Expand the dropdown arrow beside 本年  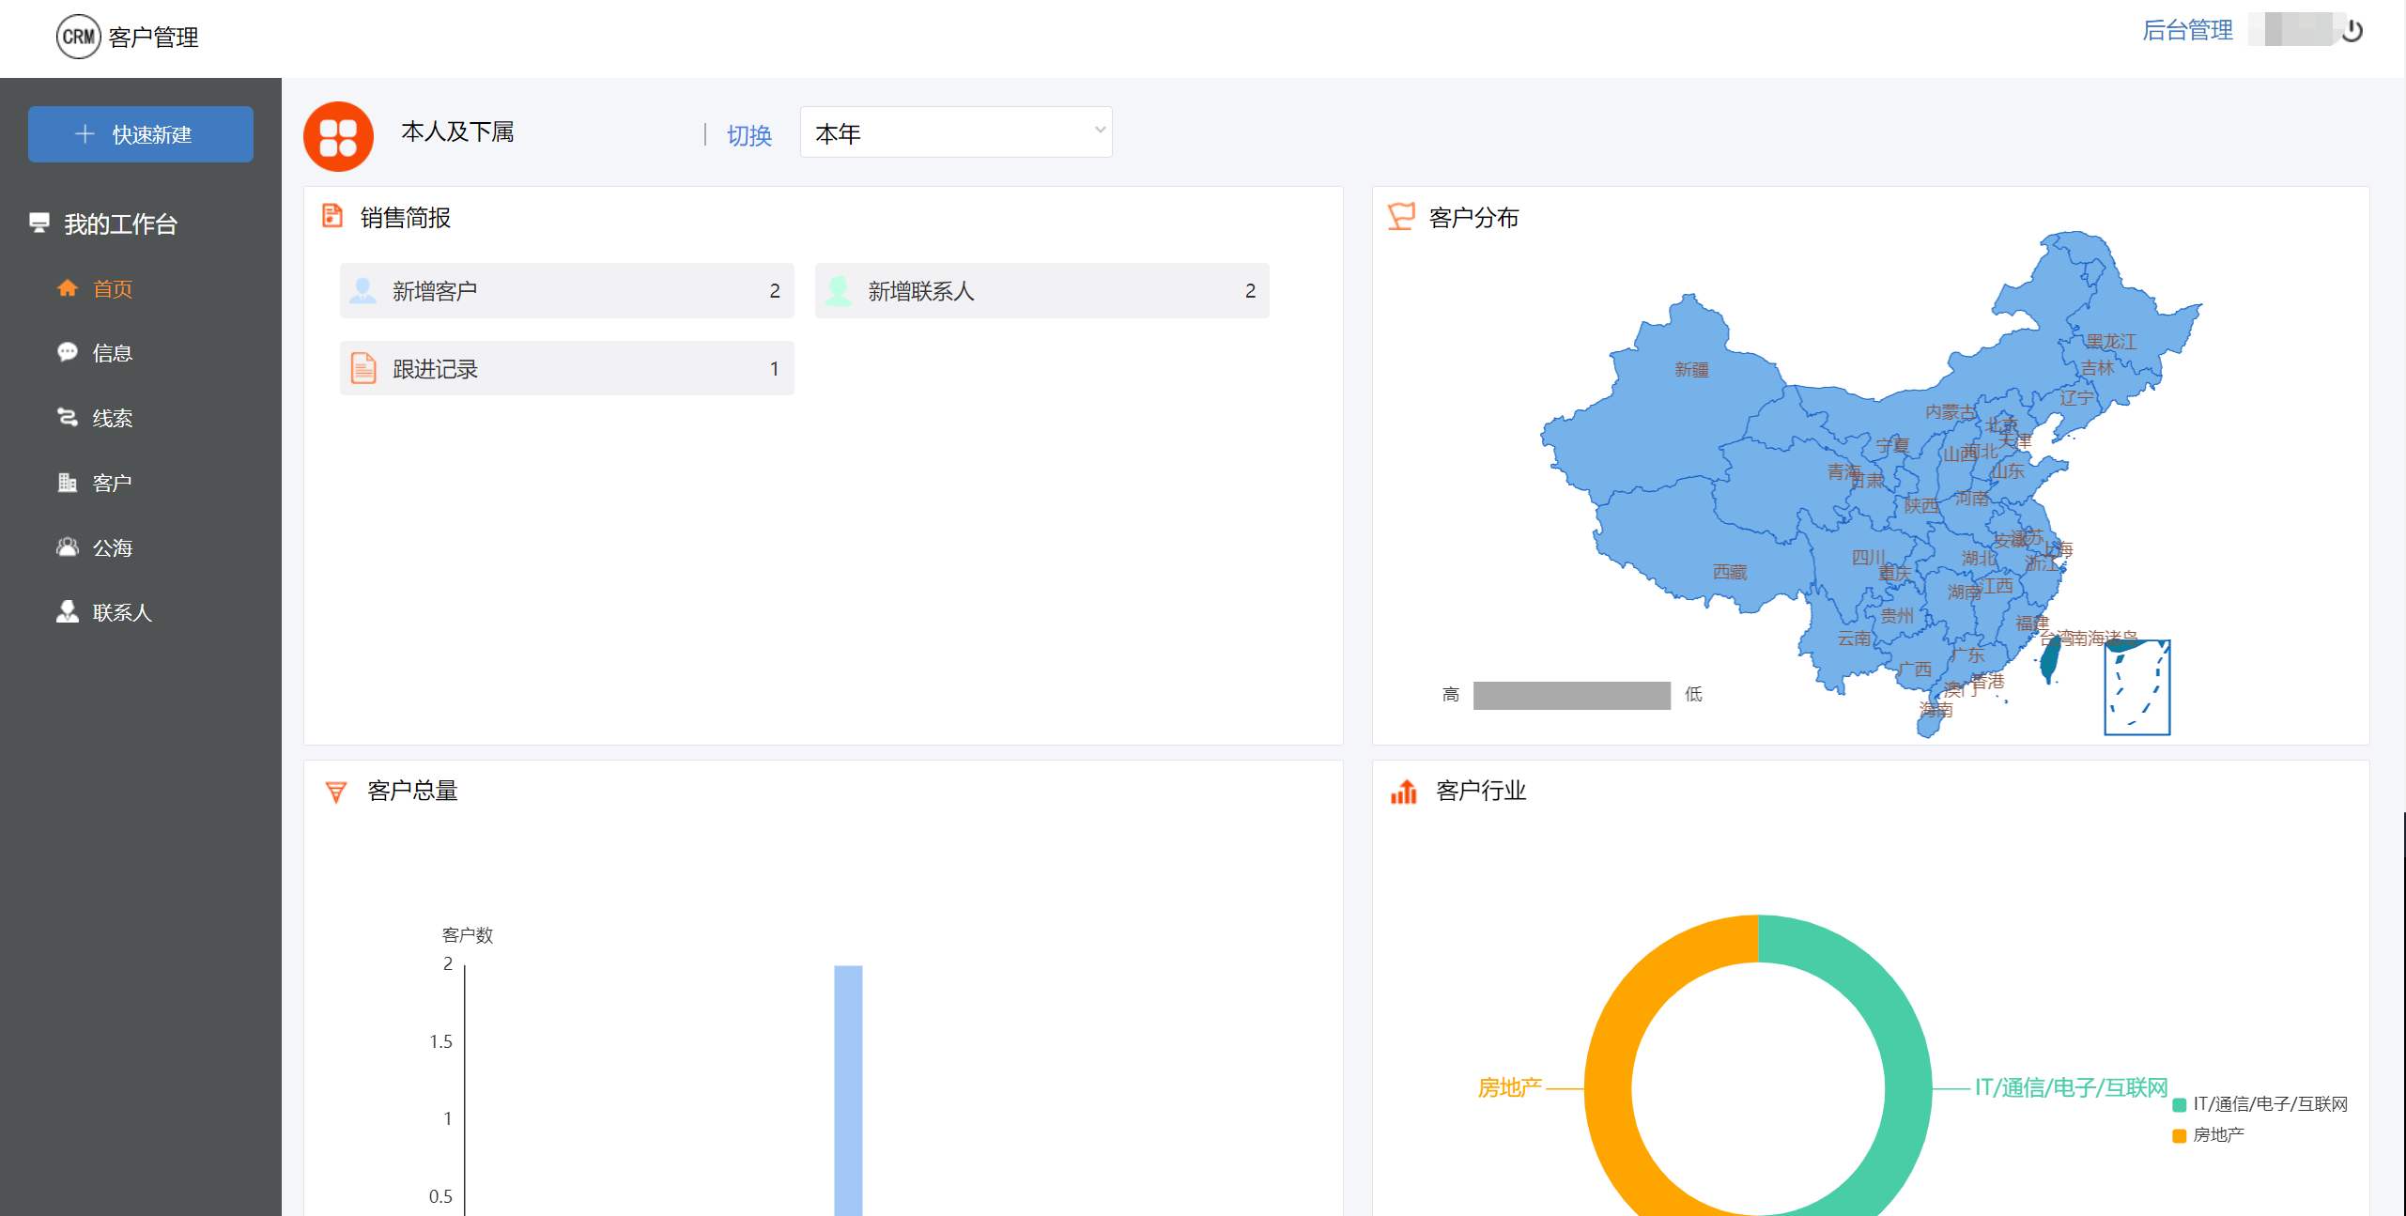click(x=1100, y=131)
